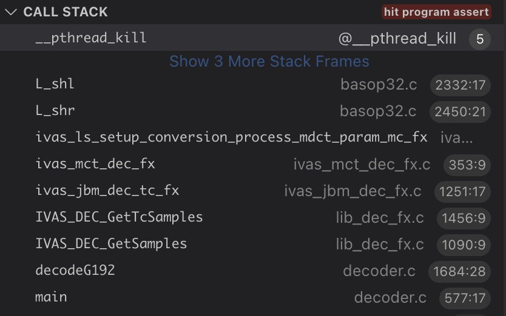Collapse the CALL STACK section chevron

point(11,12)
